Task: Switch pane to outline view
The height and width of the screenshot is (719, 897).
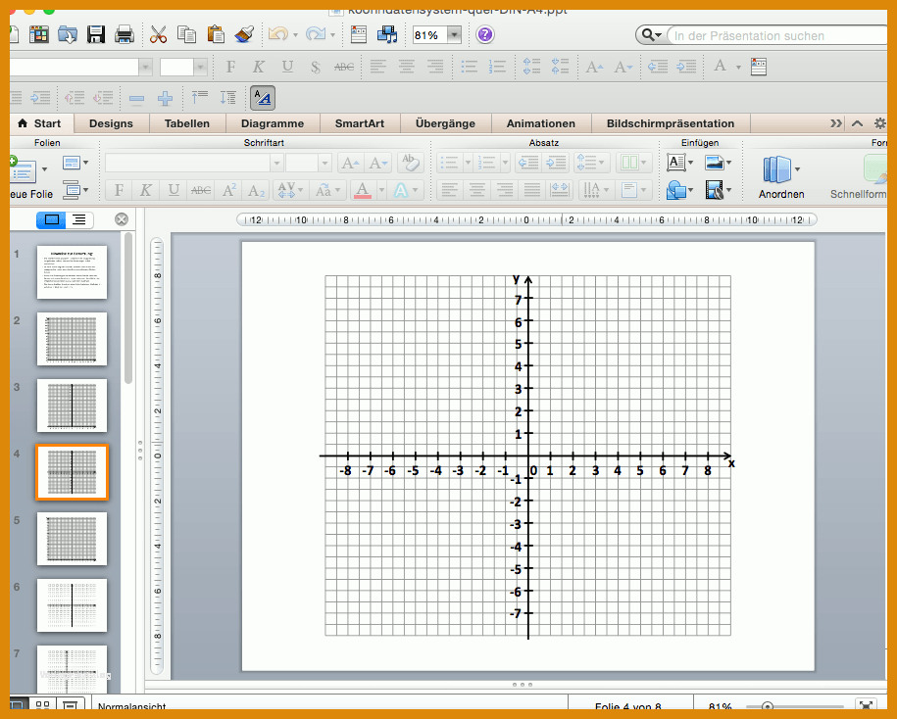Action: [x=79, y=219]
